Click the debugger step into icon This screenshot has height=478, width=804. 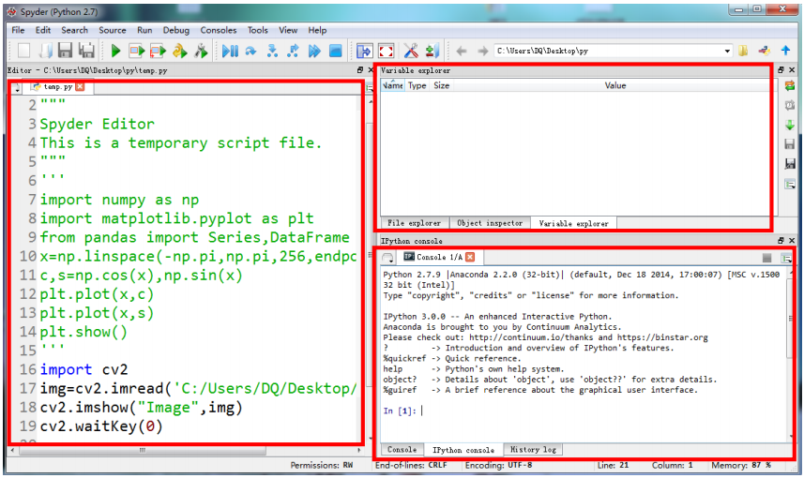[x=272, y=51]
